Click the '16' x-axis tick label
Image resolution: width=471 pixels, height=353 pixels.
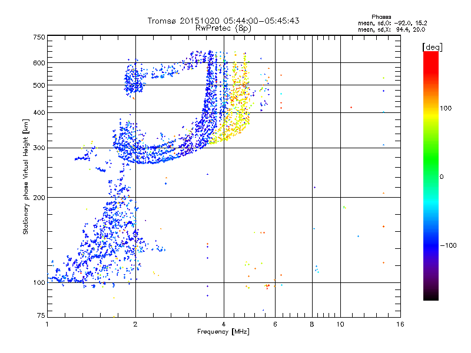(400, 324)
